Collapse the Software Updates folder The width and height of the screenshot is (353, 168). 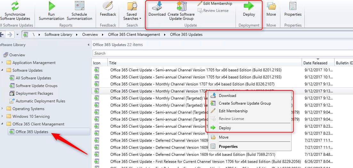3,70
